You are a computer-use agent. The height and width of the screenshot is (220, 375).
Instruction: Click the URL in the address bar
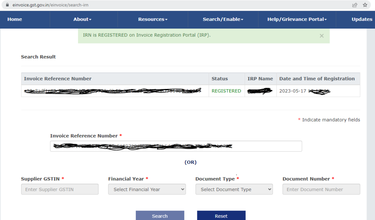(x=51, y=5)
